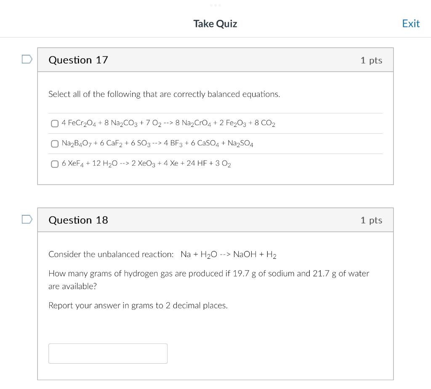Click the flag icon beside the second question

pyautogui.click(x=26, y=219)
